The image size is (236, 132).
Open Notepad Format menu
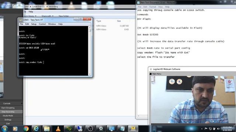(153, 7)
